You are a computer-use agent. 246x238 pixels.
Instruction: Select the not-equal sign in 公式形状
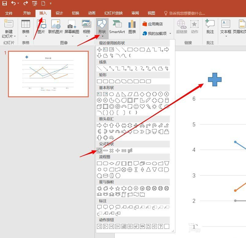click(x=130, y=151)
